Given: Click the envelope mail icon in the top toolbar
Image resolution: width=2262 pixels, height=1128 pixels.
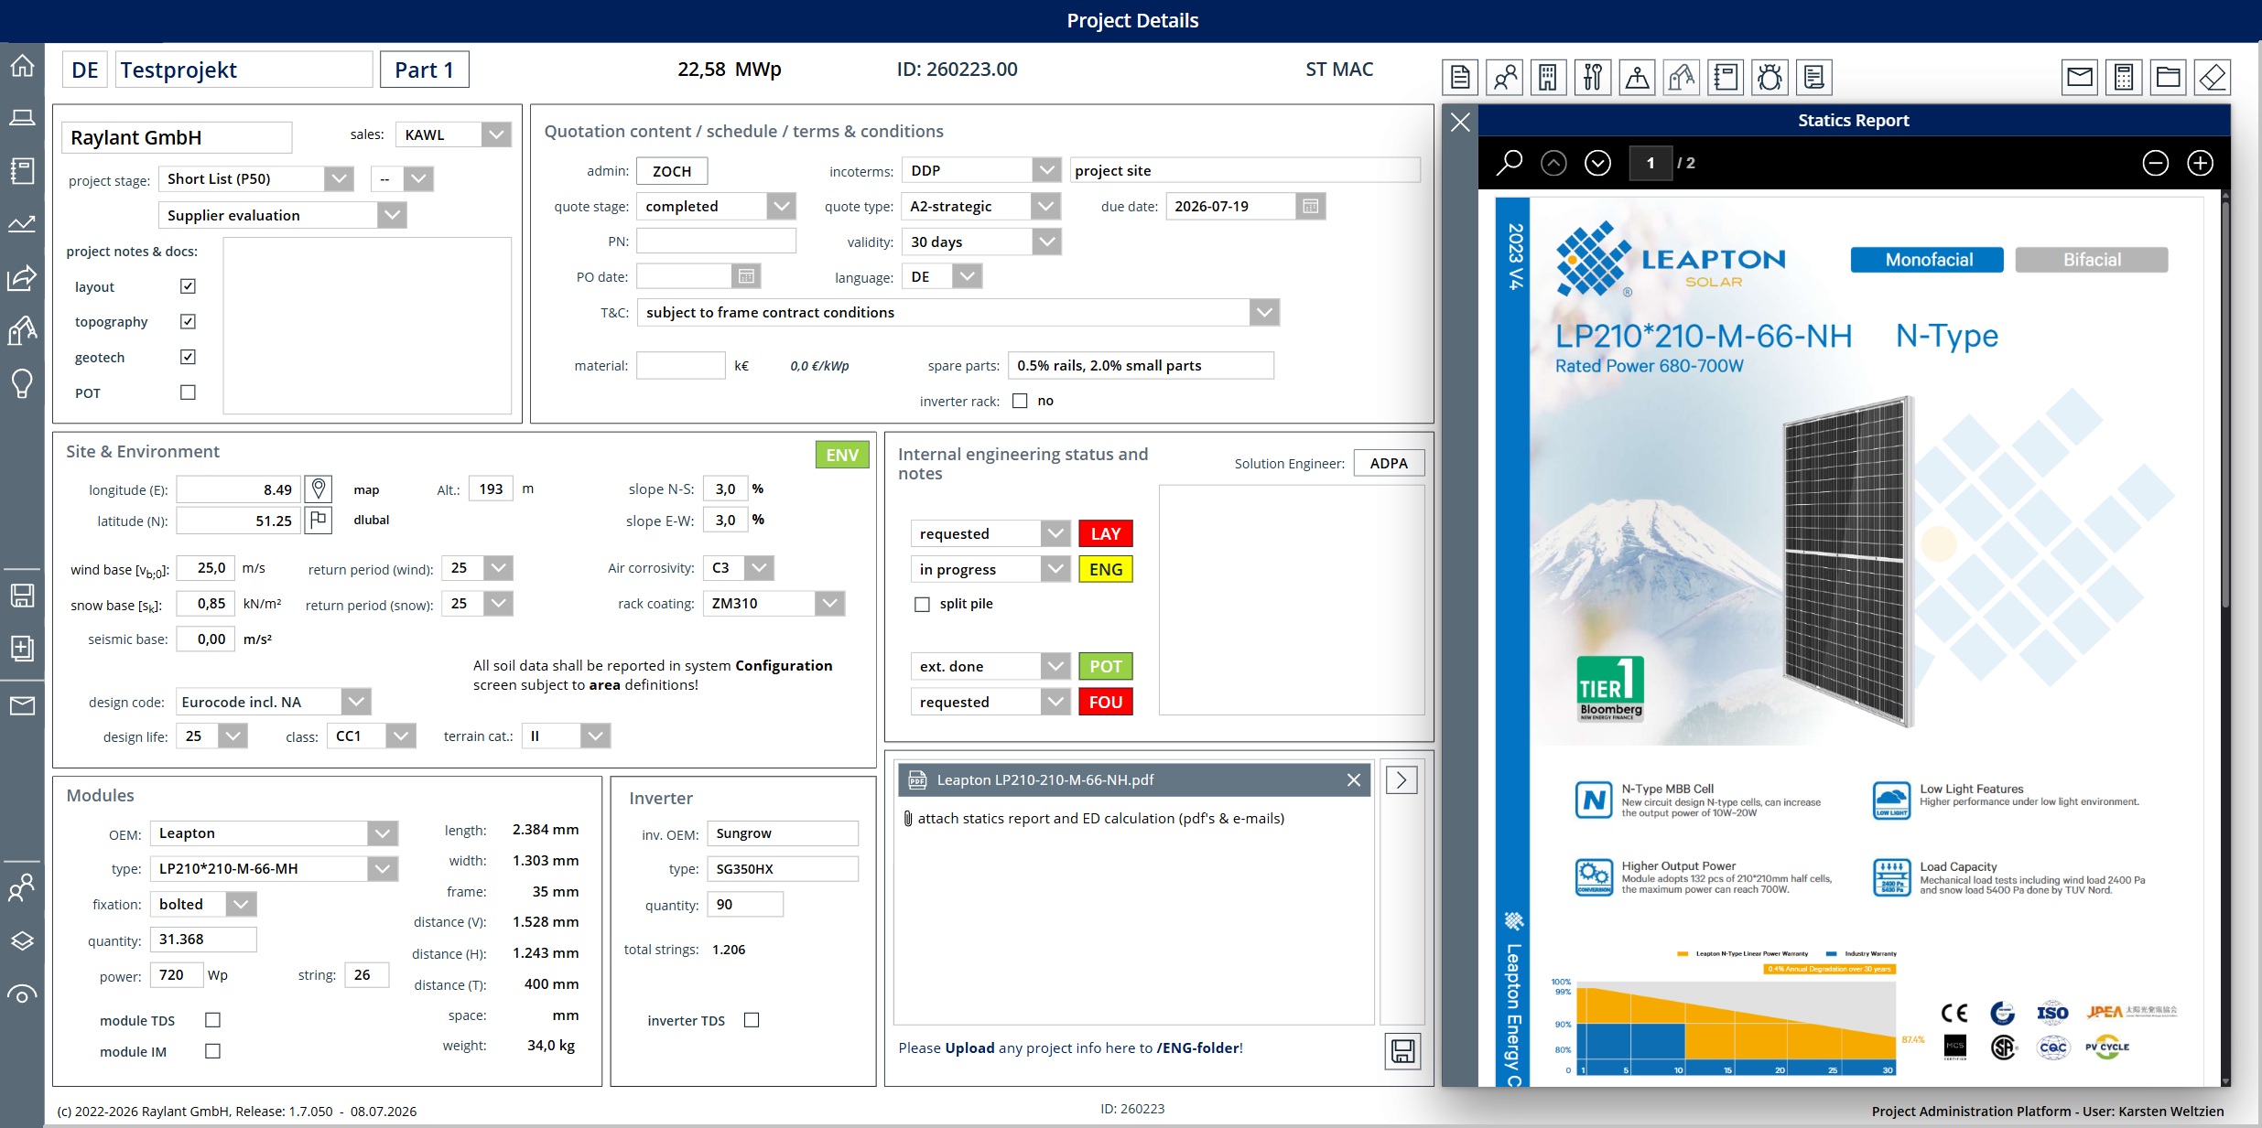Looking at the screenshot, I should coord(2080,77).
